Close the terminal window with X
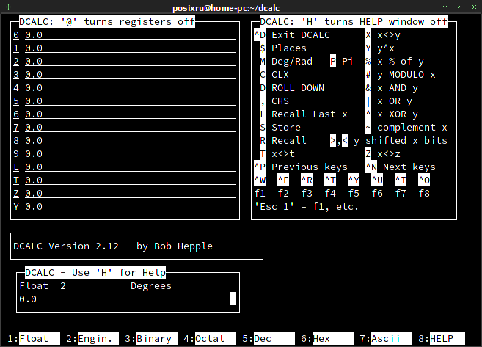 point(474,7)
